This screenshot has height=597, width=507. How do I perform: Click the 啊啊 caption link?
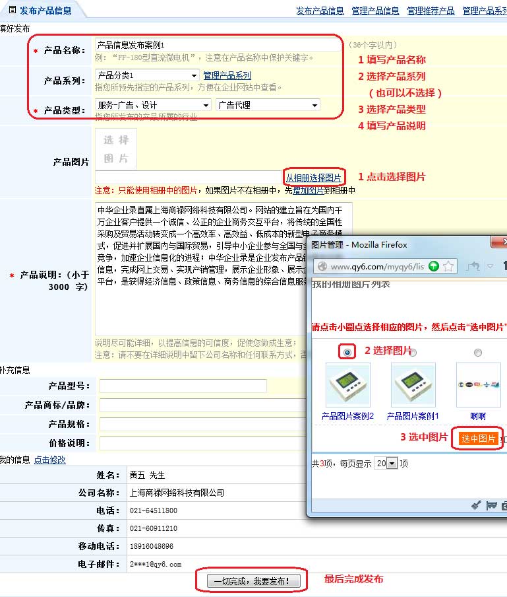[478, 416]
